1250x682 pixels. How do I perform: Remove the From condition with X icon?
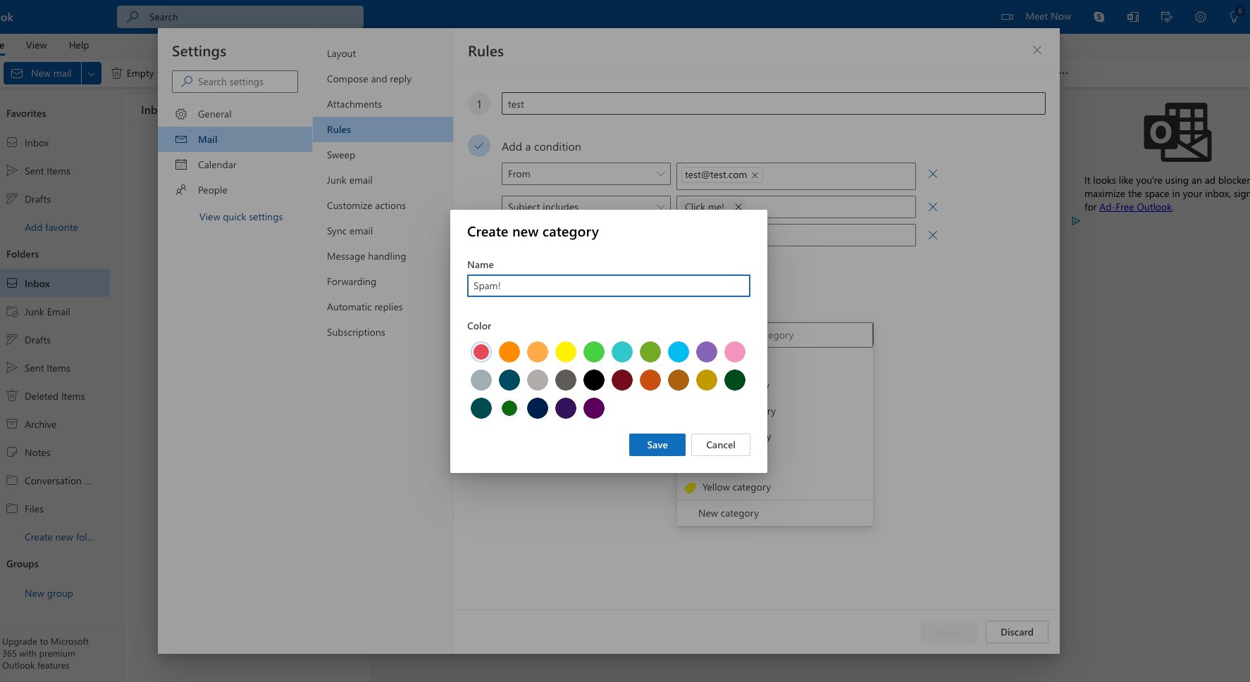(932, 174)
